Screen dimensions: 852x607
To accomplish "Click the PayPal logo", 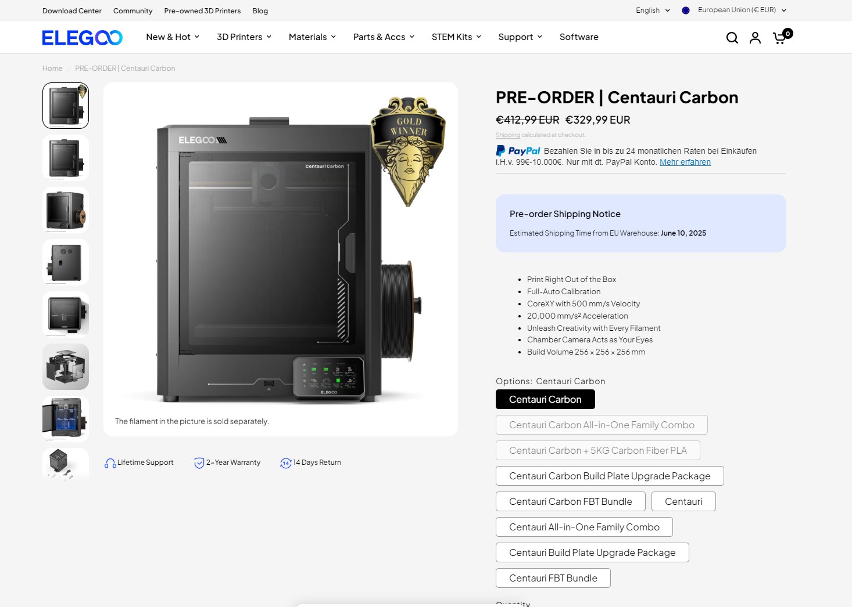I will (x=518, y=151).
